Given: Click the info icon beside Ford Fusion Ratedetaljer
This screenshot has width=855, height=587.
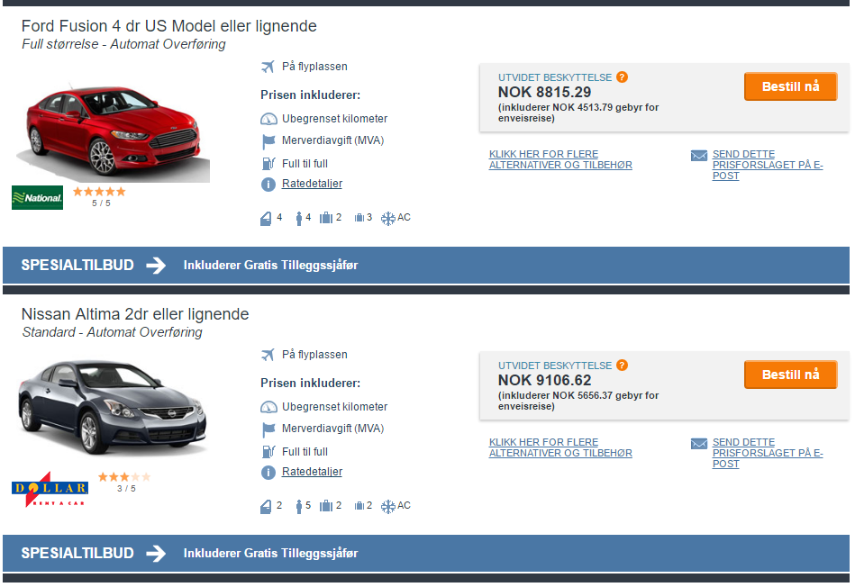Looking at the screenshot, I should 268,185.
